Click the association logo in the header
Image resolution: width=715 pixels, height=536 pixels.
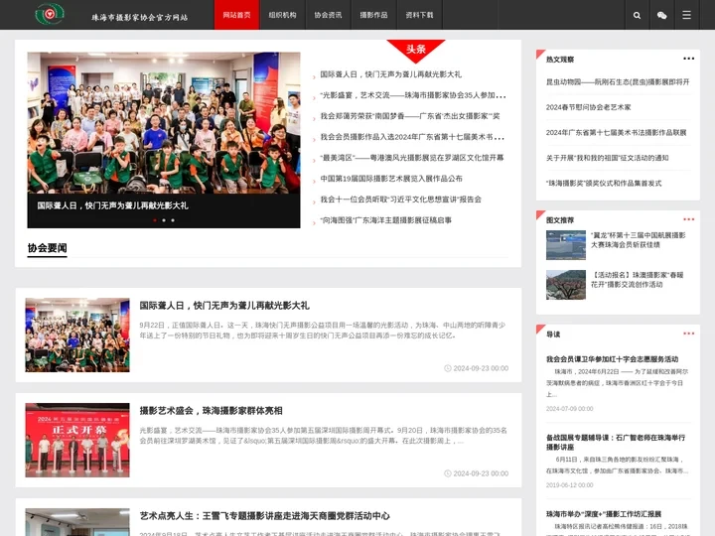point(51,14)
